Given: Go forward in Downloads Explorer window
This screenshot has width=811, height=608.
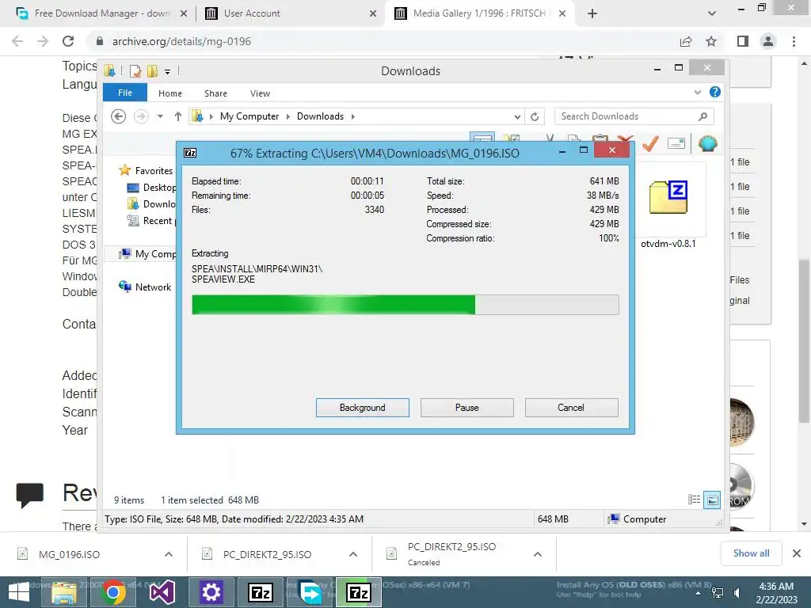Looking at the screenshot, I should [141, 116].
